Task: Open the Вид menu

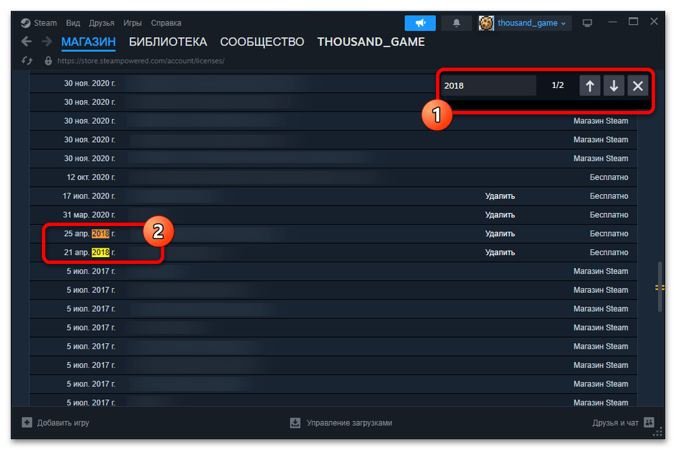Action: 74,22
